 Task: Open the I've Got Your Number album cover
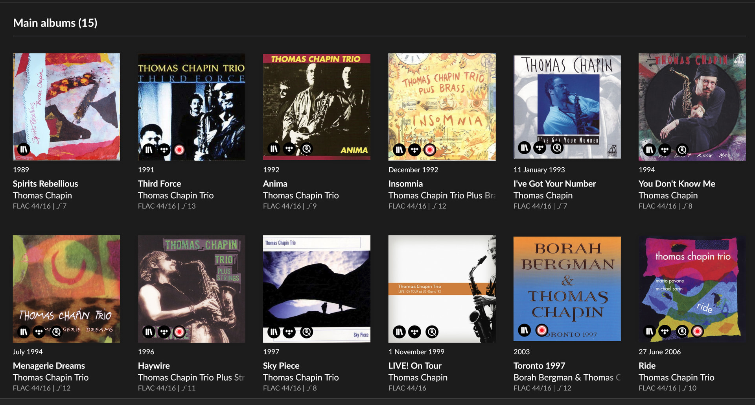(567, 107)
